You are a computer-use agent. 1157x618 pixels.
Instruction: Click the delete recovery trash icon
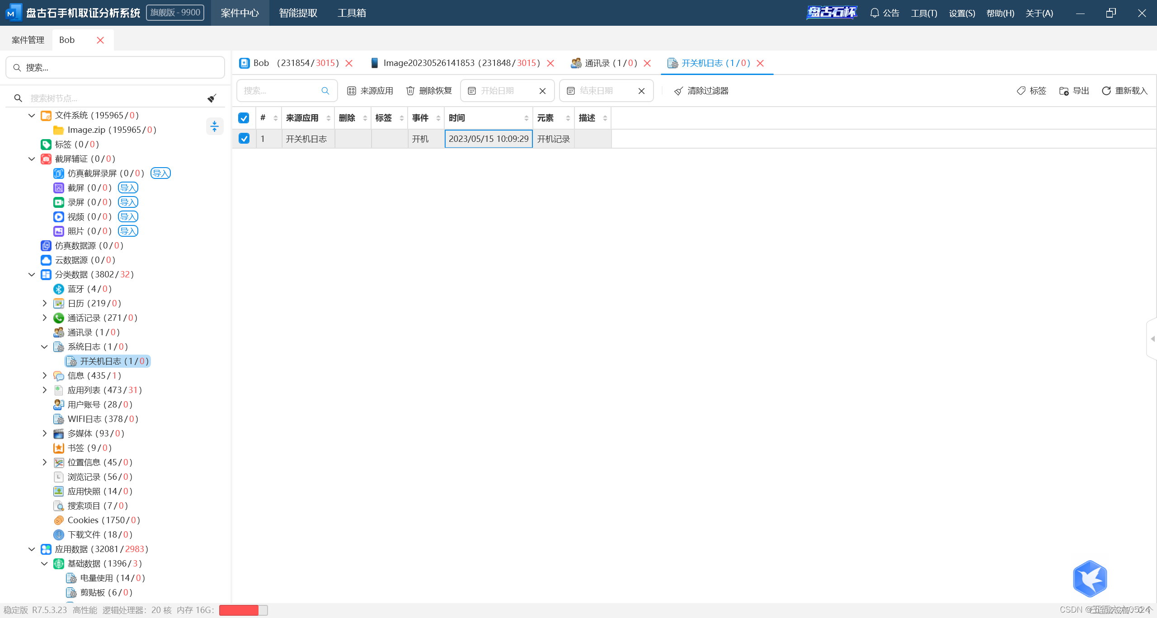click(410, 91)
